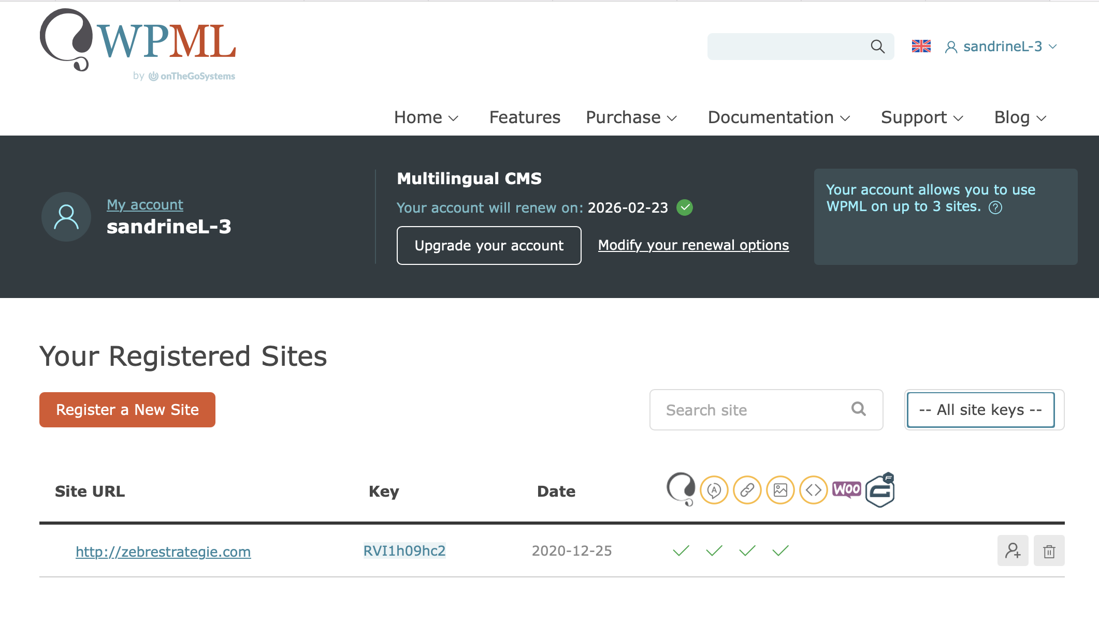The image size is (1099, 625).
Task: Click the Gravity Forms column icon
Action: [880, 489]
